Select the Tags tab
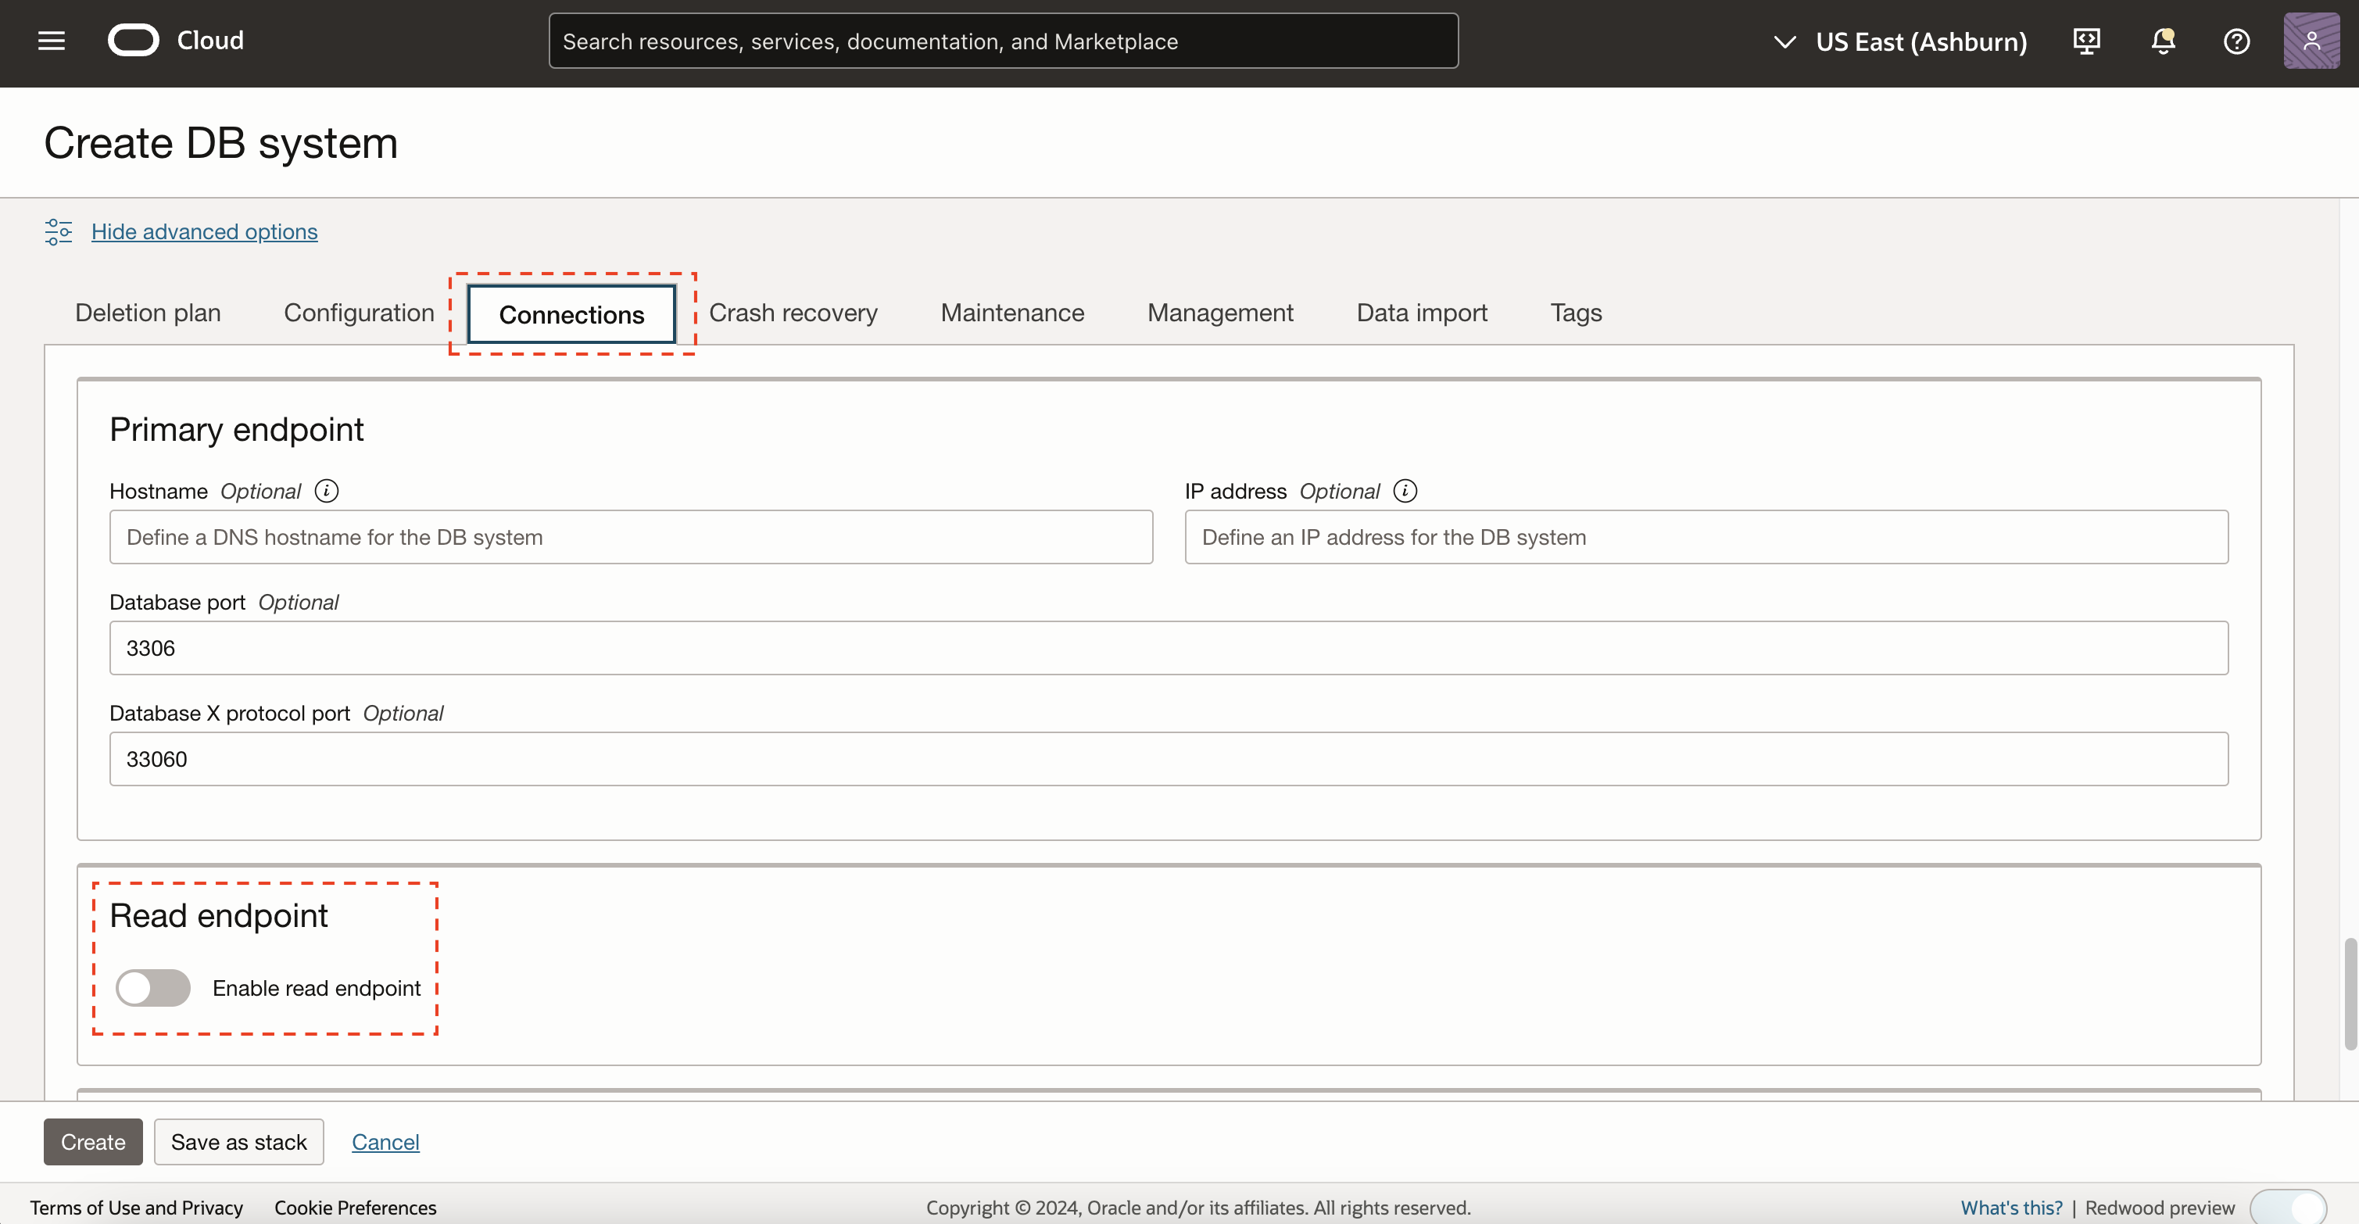 pos(1576,312)
